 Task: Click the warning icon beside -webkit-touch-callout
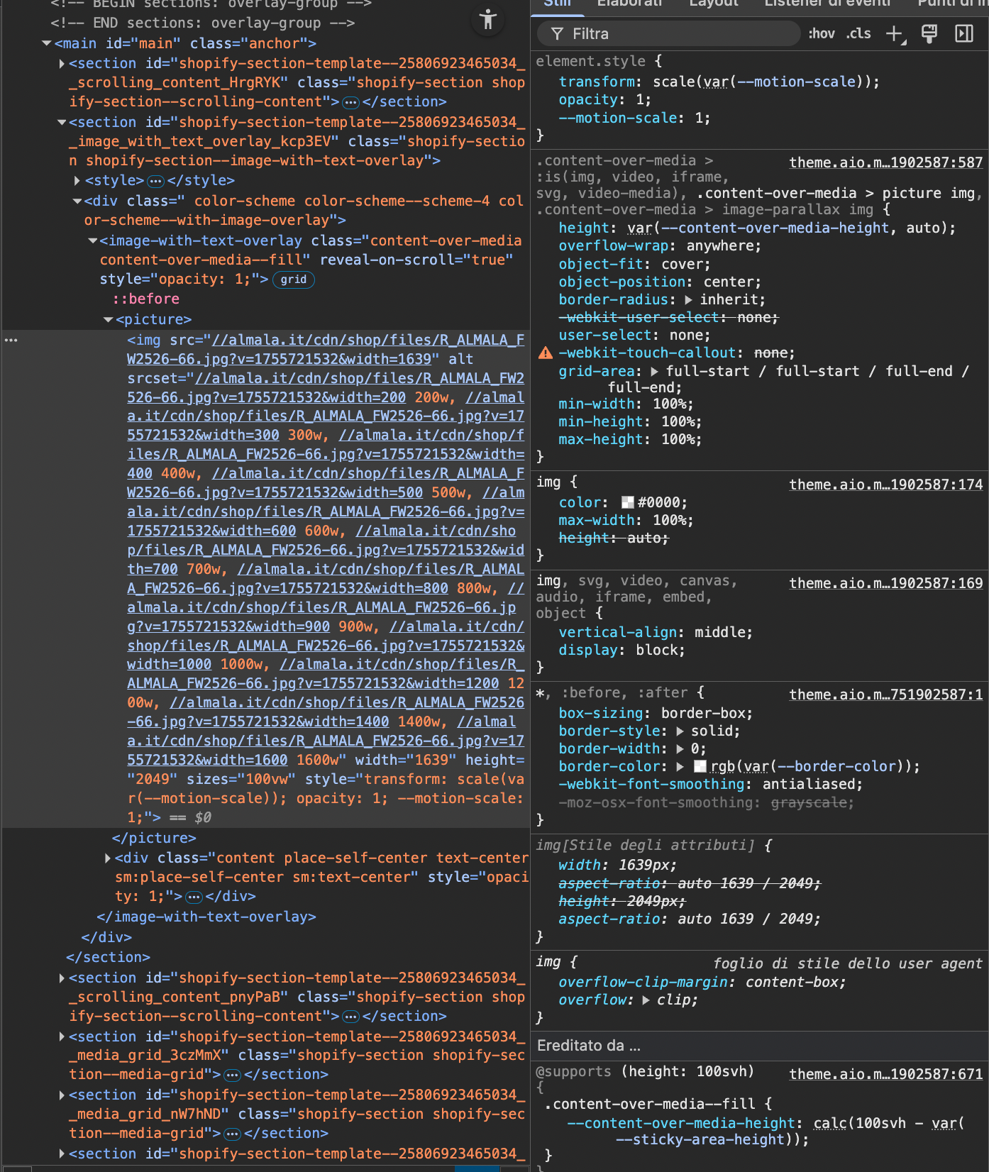pyautogui.click(x=545, y=353)
